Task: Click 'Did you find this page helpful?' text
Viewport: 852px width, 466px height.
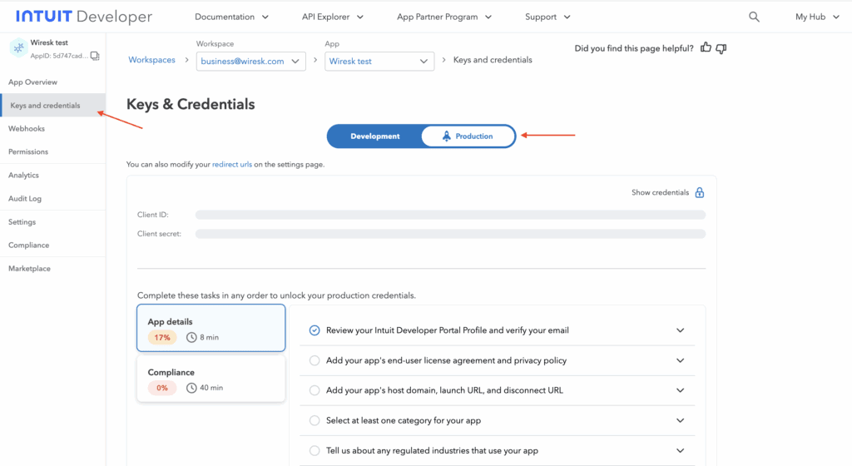Action: point(634,48)
